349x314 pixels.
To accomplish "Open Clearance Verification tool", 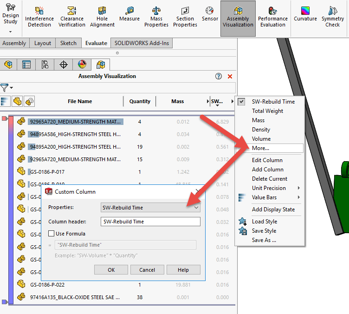I will (71, 17).
